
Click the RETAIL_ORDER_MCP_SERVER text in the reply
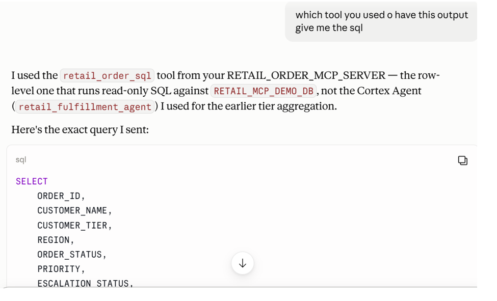pos(306,75)
